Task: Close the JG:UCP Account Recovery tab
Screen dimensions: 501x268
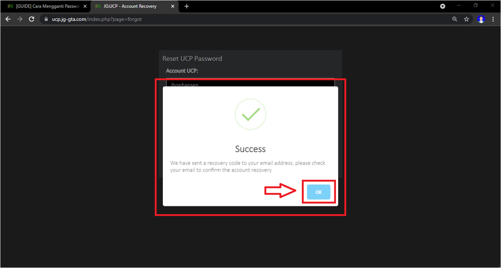Action: 173,6
